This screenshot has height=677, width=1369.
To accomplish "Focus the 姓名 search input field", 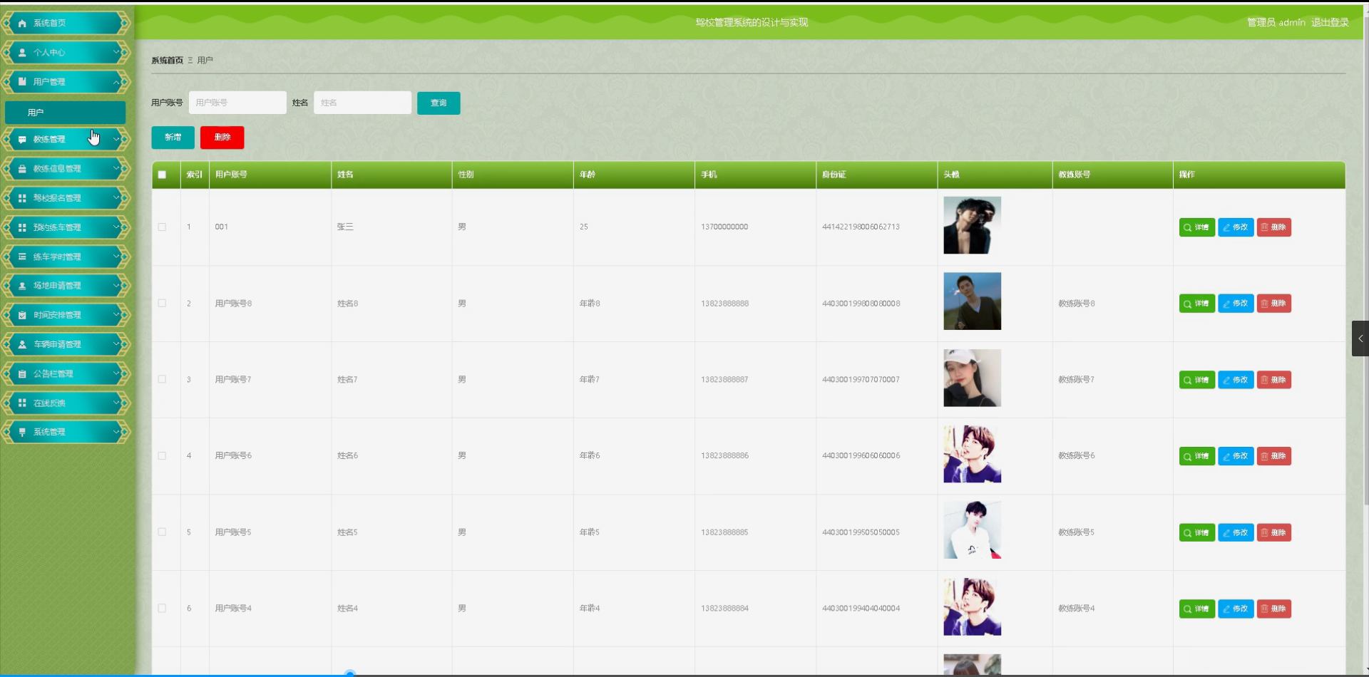I will click(x=362, y=103).
